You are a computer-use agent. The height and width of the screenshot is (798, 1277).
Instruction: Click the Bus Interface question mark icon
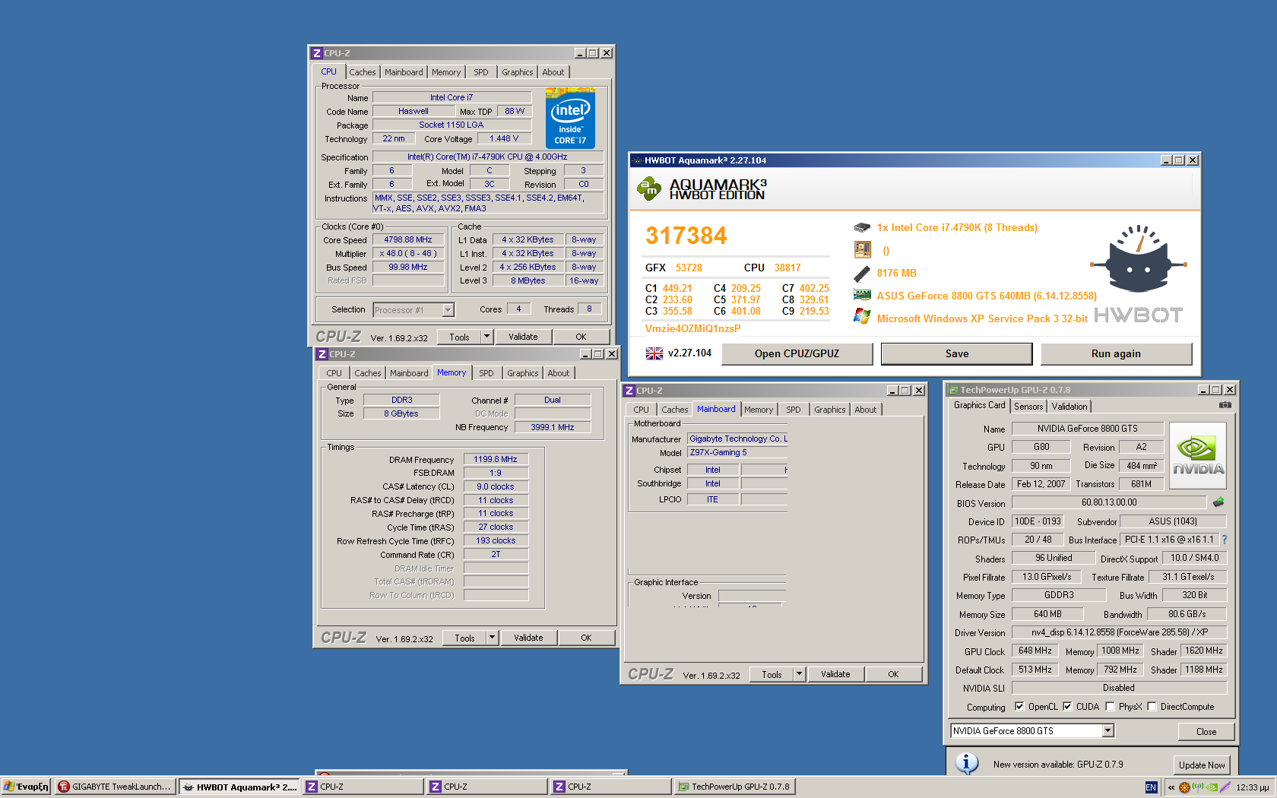tap(1224, 540)
